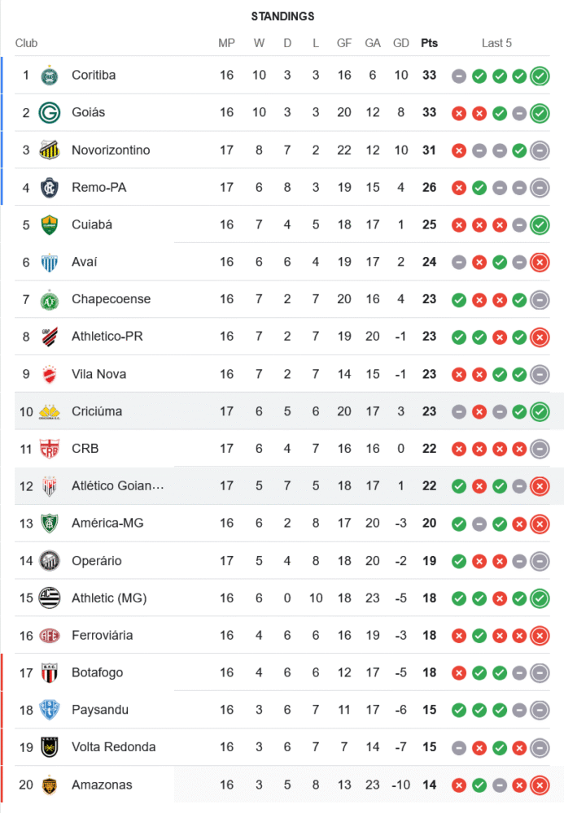Click the Goiás club crest icon

[50, 113]
